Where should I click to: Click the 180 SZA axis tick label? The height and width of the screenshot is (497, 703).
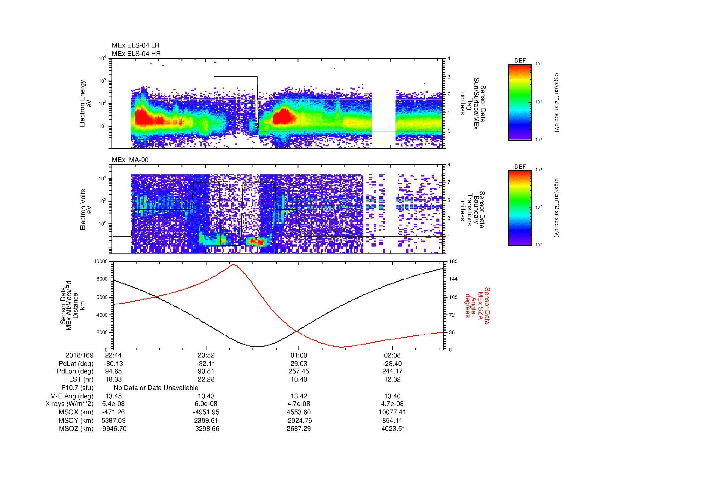pyautogui.click(x=453, y=262)
